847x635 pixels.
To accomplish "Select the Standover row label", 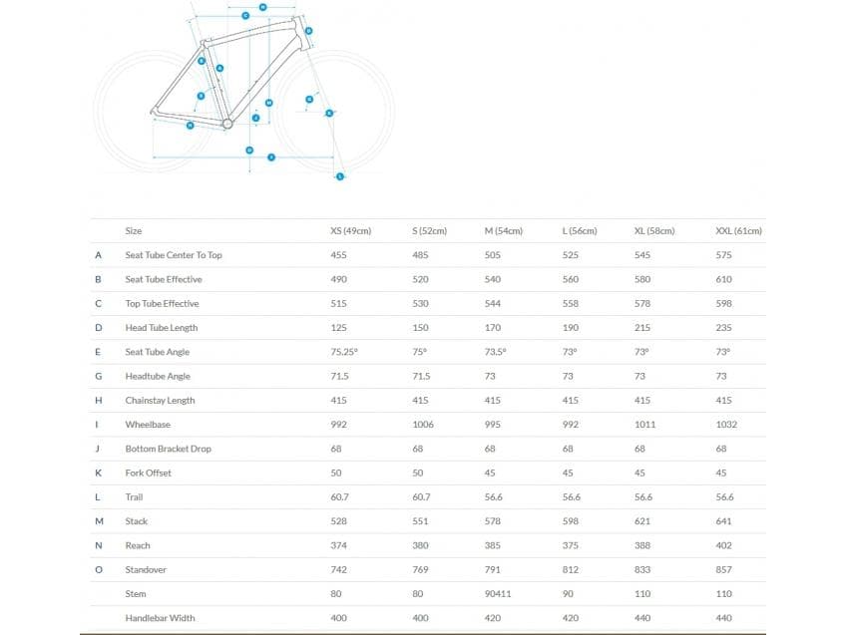I will pyautogui.click(x=147, y=570).
